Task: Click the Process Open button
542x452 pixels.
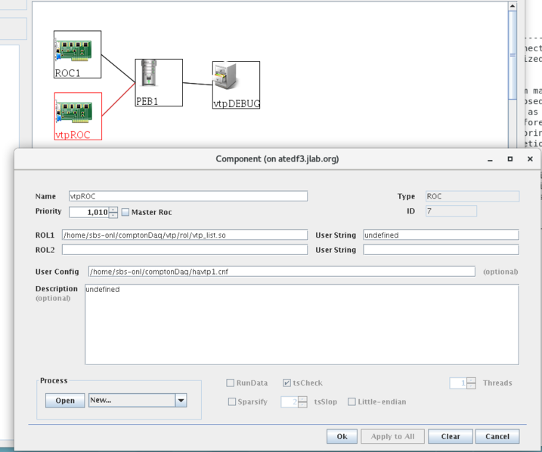Action: (65, 401)
